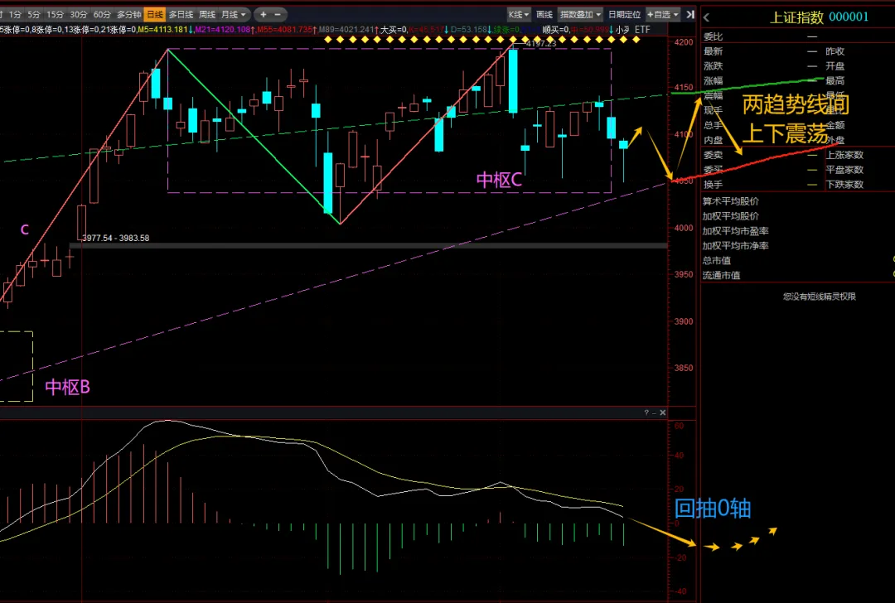Click the 开盘 label
Viewport: 895px width, 603px height.
pos(835,66)
